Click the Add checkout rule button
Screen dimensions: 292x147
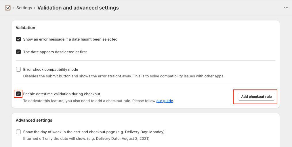tap(256, 97)
